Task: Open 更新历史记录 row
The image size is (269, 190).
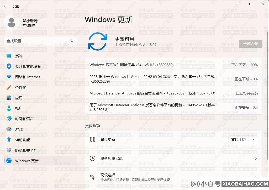Action: point(174,158)
